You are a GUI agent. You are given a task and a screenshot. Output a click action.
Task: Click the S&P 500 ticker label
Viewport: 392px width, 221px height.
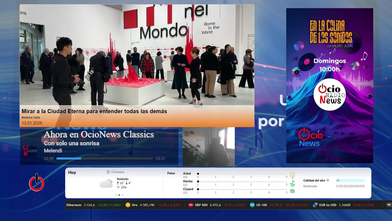pyautogui.click(x=201, y=205)
